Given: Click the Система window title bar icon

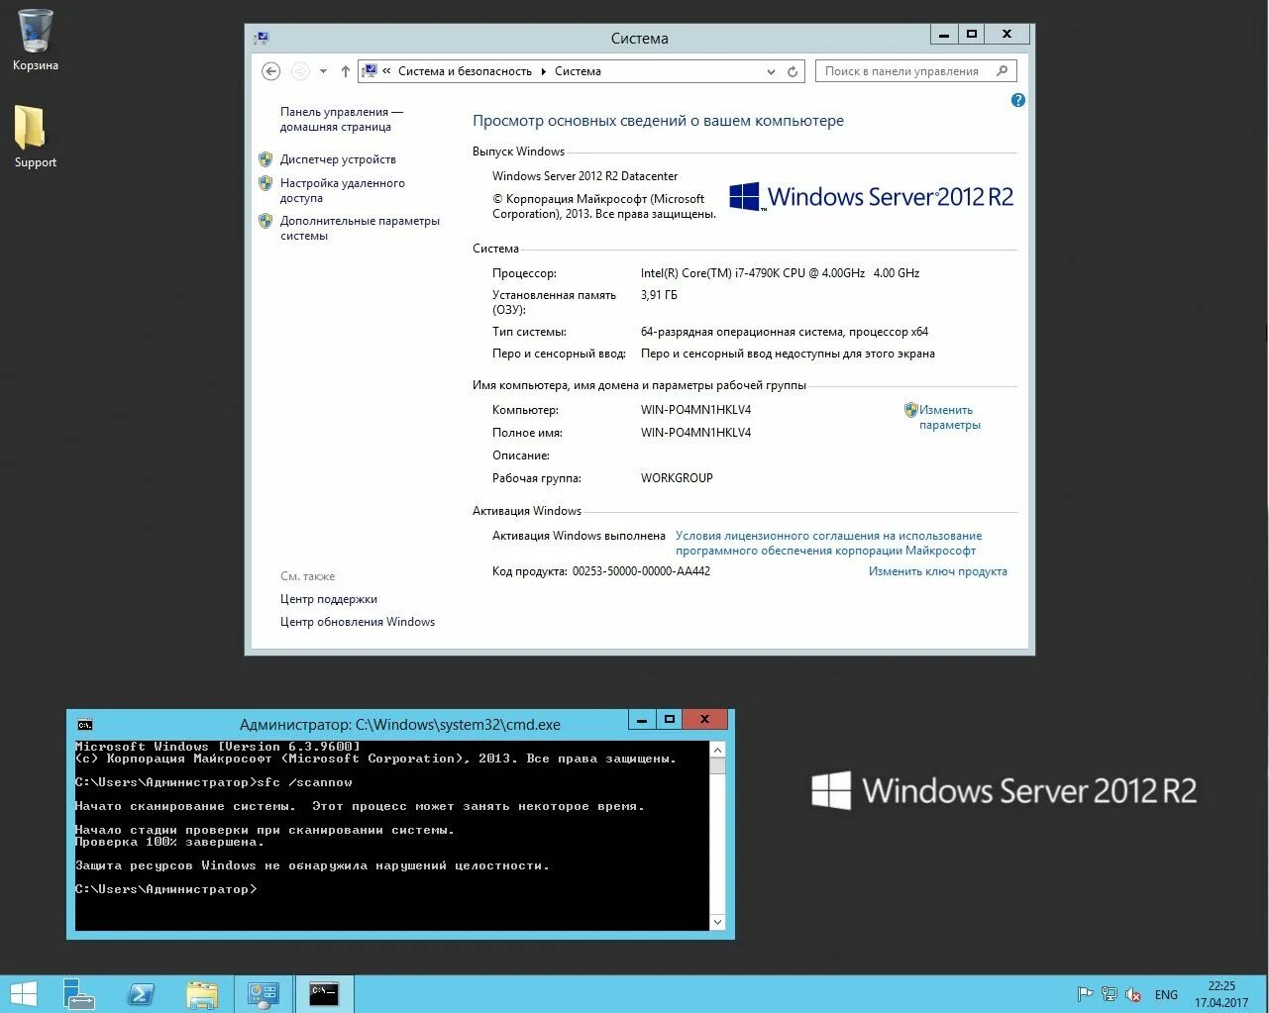Looking at the screenshot, I should click(x=262, y=39).
